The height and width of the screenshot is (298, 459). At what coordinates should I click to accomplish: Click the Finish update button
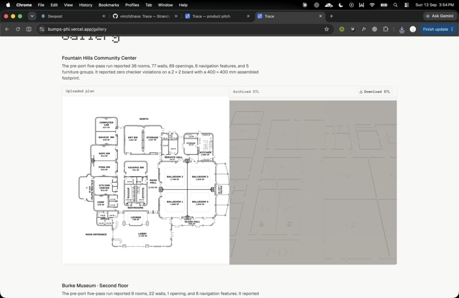pos(435,29)
